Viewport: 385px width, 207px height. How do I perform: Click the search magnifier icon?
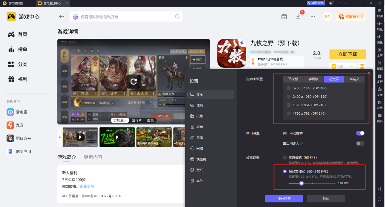point(177,17)
